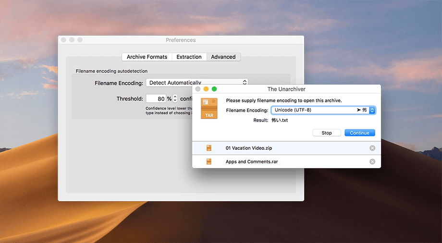Click the archive icon beside 01 Vacation Video.zip
The width and height of the screenshot is (442, 243).
coord(209,148)
